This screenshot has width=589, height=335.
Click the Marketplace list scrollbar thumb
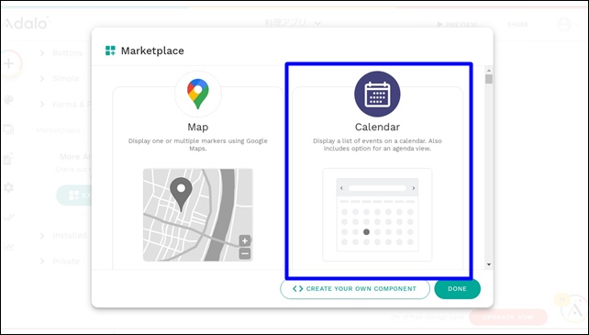(x=489, y=79)
